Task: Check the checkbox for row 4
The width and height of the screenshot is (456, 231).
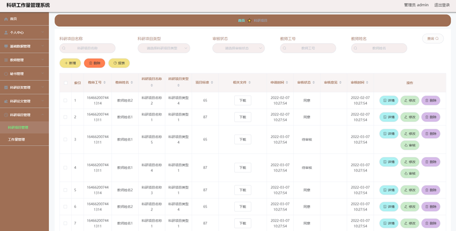Action: 65,168
